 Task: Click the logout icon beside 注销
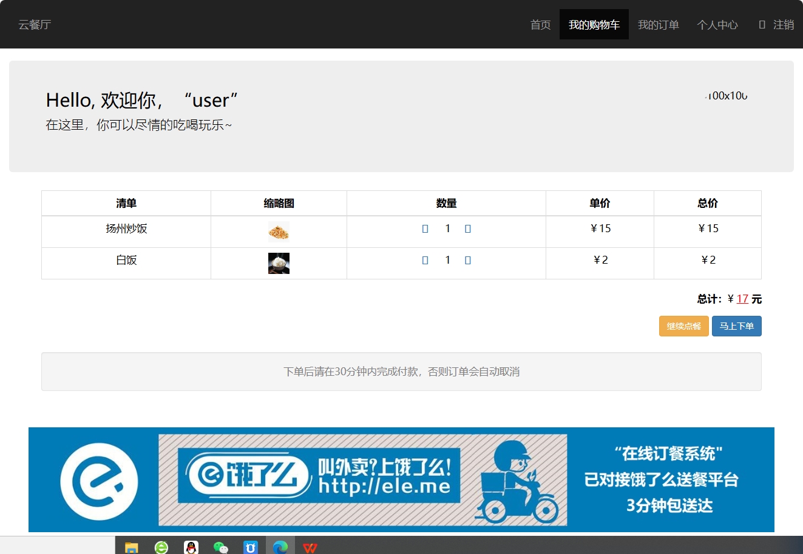[761, 24]
